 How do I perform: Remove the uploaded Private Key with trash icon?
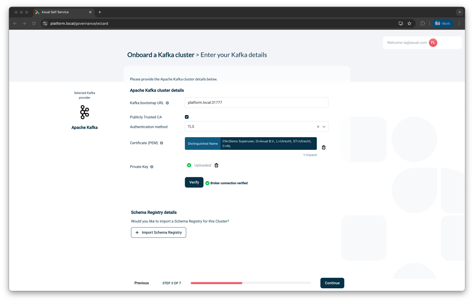click(216, 165)
